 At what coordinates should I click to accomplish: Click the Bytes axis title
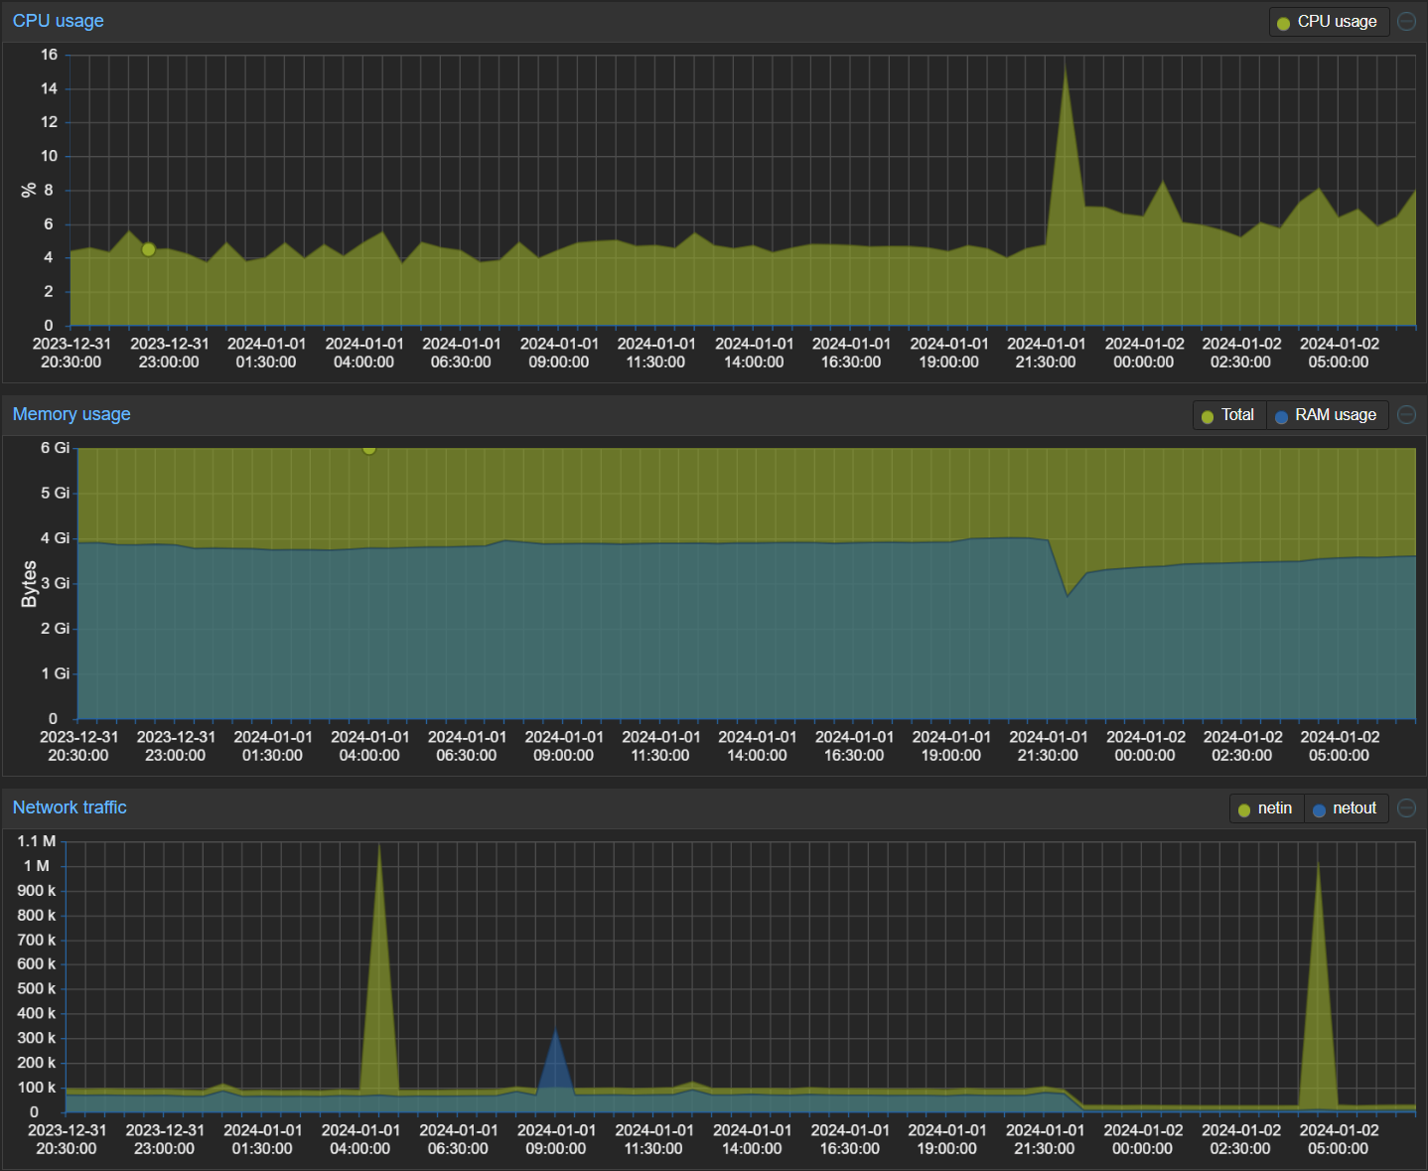(x=29, y=584)
